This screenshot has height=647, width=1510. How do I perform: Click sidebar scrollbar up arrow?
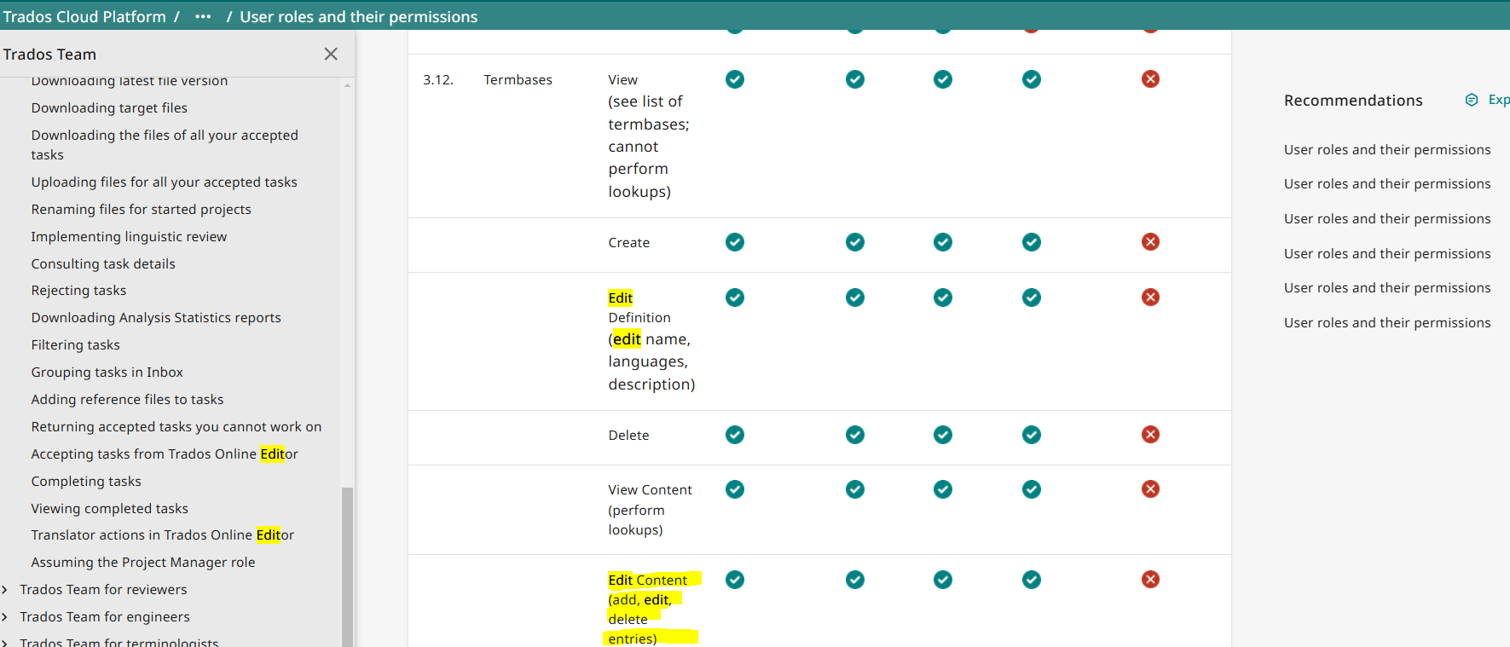coord(347,85)
